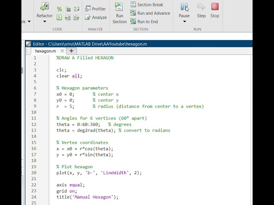This screenshot has height=205, width=274.
Task: Click the 'clc;' line
Action: [62, 70]
